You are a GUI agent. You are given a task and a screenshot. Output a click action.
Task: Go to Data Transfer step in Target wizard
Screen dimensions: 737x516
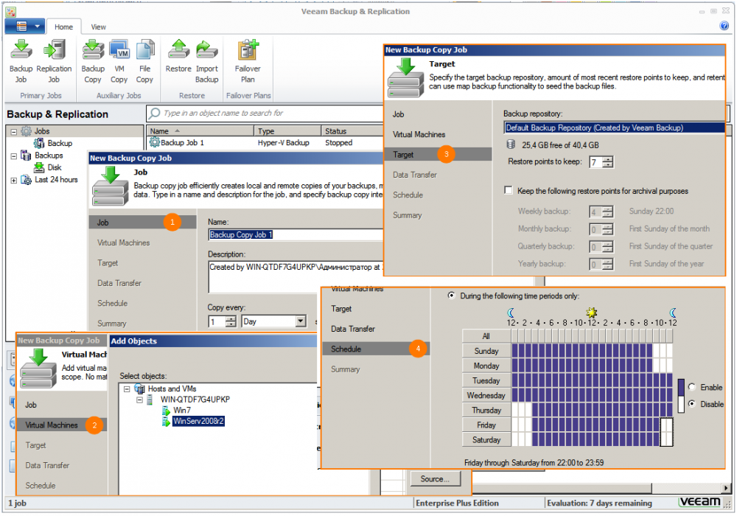click(414, 175)
